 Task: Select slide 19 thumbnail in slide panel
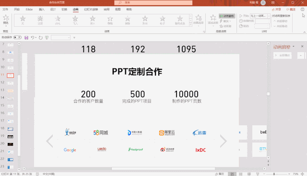click(x=11, y=137)
